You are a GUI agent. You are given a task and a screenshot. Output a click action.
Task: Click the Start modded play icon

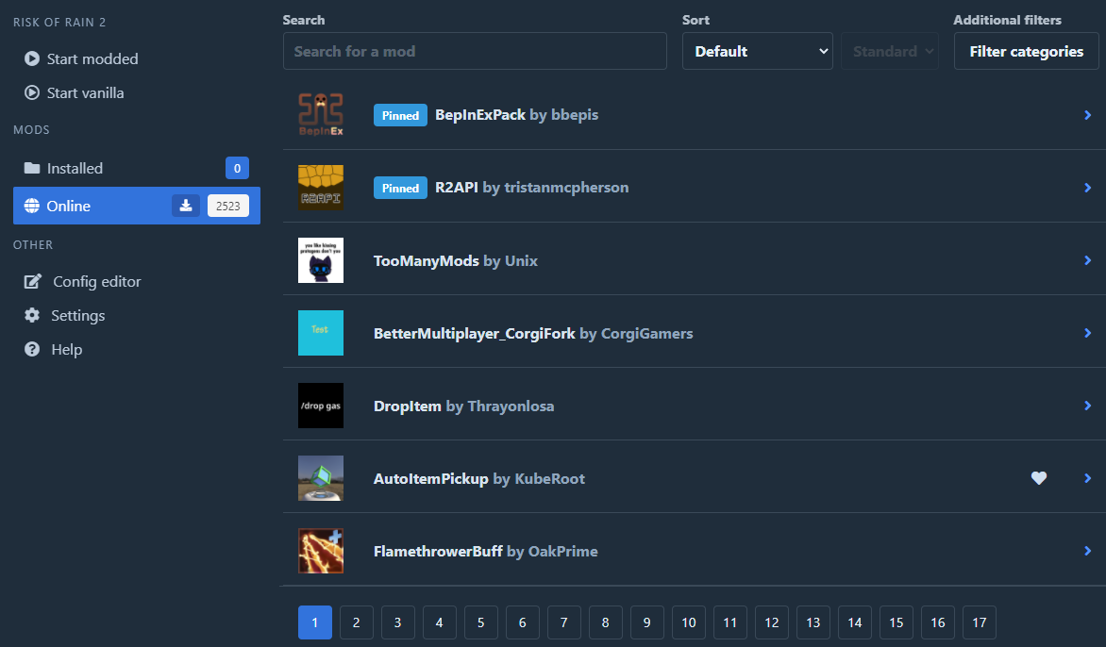tap(32, 58)
